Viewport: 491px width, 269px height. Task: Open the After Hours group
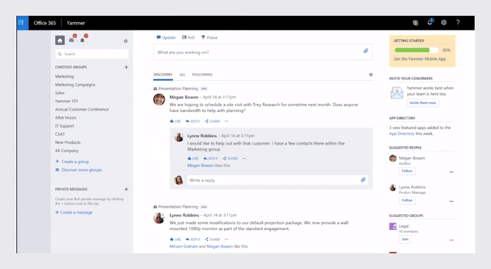click(x=66, y=118)
